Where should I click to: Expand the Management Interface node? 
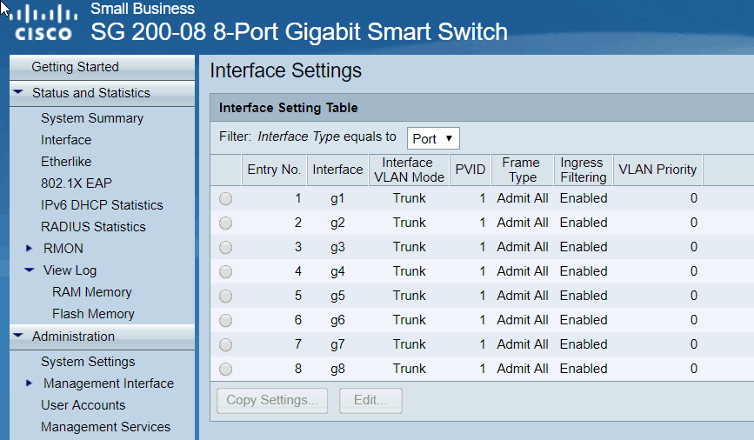pos(30,383)
